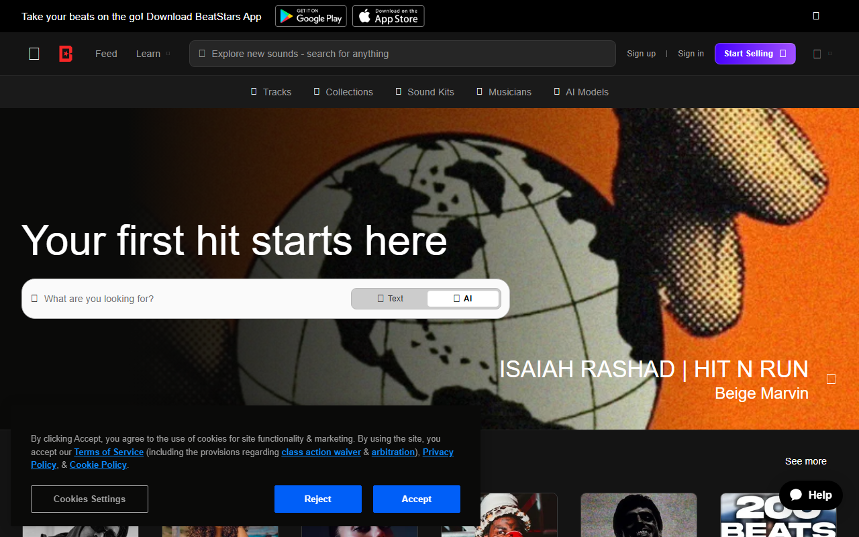Switch hero search to Text mode
Viewport: 859px width, 537px height.
pos(390,299)
